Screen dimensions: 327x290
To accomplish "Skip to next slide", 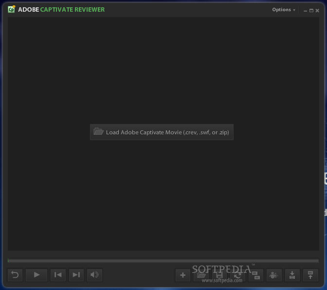I will click(x=76, y=275).
